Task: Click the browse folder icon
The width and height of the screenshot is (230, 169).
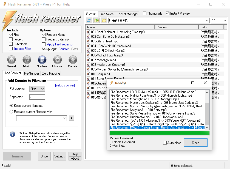Action: click(104, 20)
